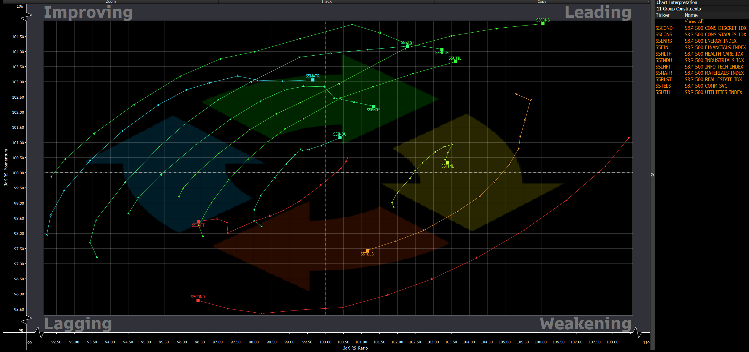Click S&P 500 COMM SVC name
Screen dimensions: 749x352
click(x=706, y=86)
